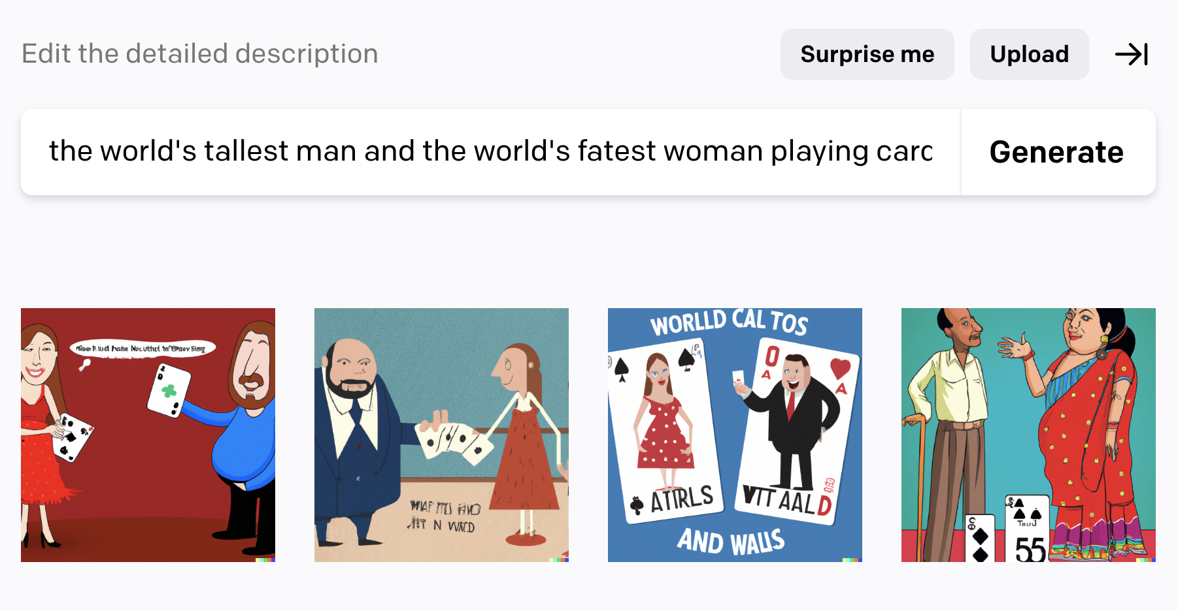Click the '55' playing card in the last image

1028,529
